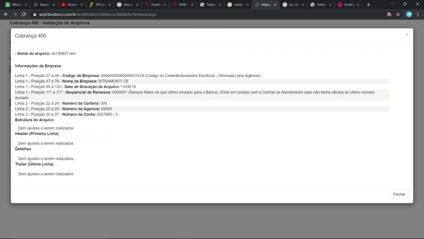Click the Estrutura do Arquivo heading

[x=34, y=119]
